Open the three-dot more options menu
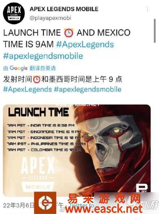This screenshot has width=159, height=214. (x=147, y=9)
